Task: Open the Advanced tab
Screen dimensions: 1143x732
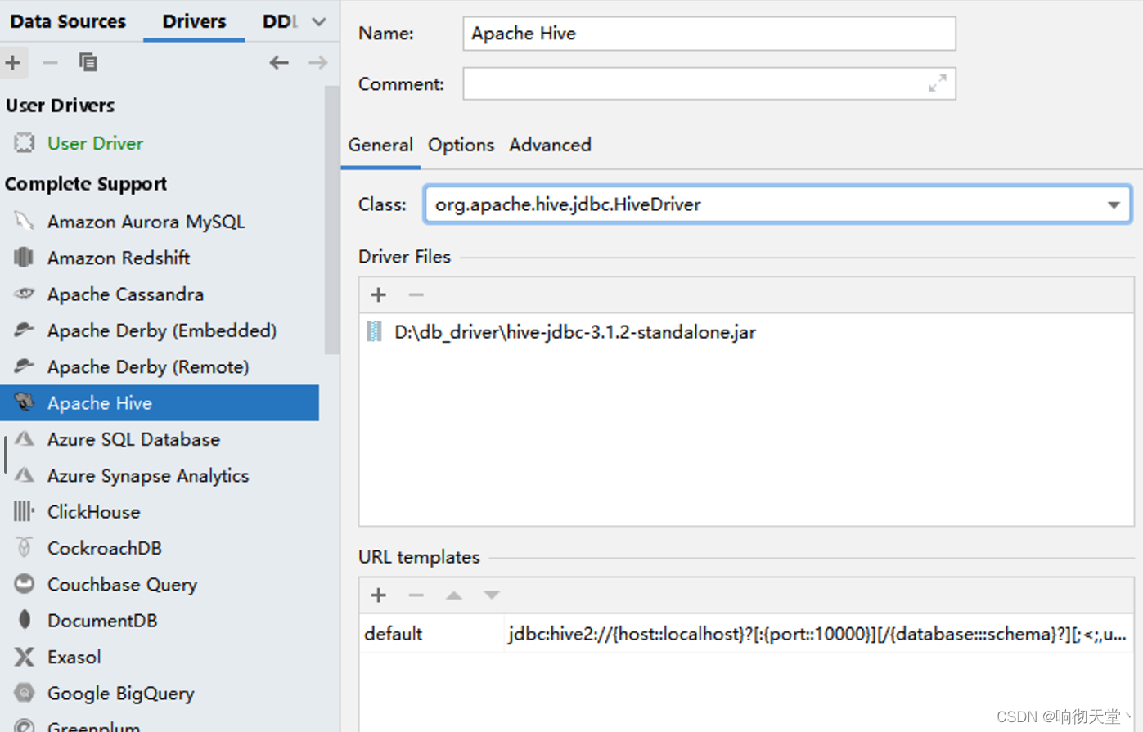Action: click(550, 145)
